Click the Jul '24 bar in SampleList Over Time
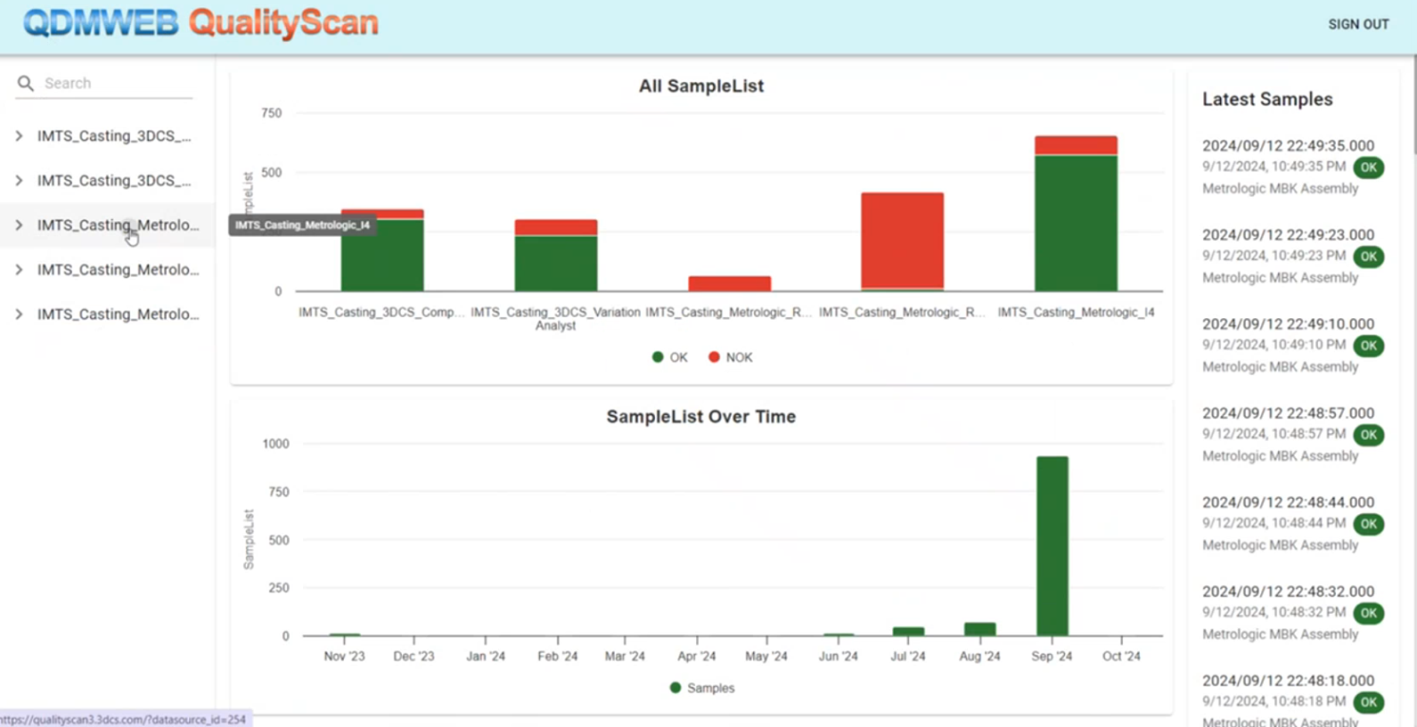1417x727 pixels. 908,631
